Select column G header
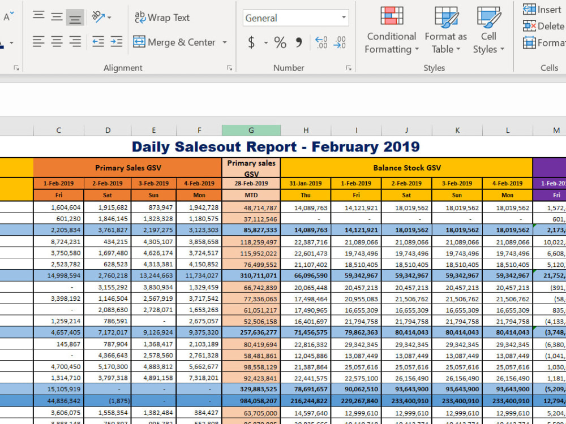This screenshot has width=566, height=424. (251, 131)
